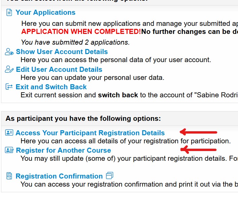Screen dimensions: 238x197
Task: Click the user-pencil icon for Edit Account Details
Action: coord(9,69)
